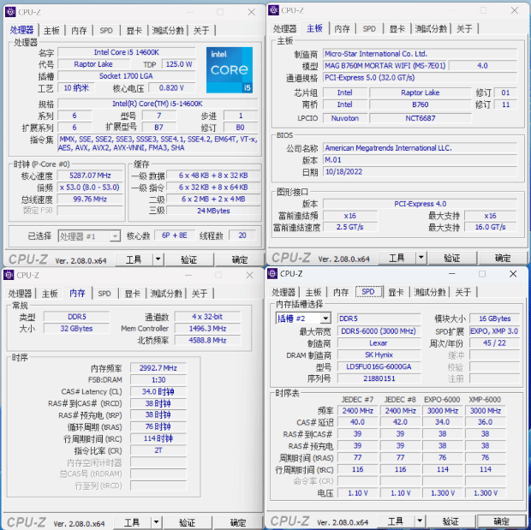Screen dimensions: 531x530
Task: Close the processor CPU-Z window
Action: click(x=251, y=12)
